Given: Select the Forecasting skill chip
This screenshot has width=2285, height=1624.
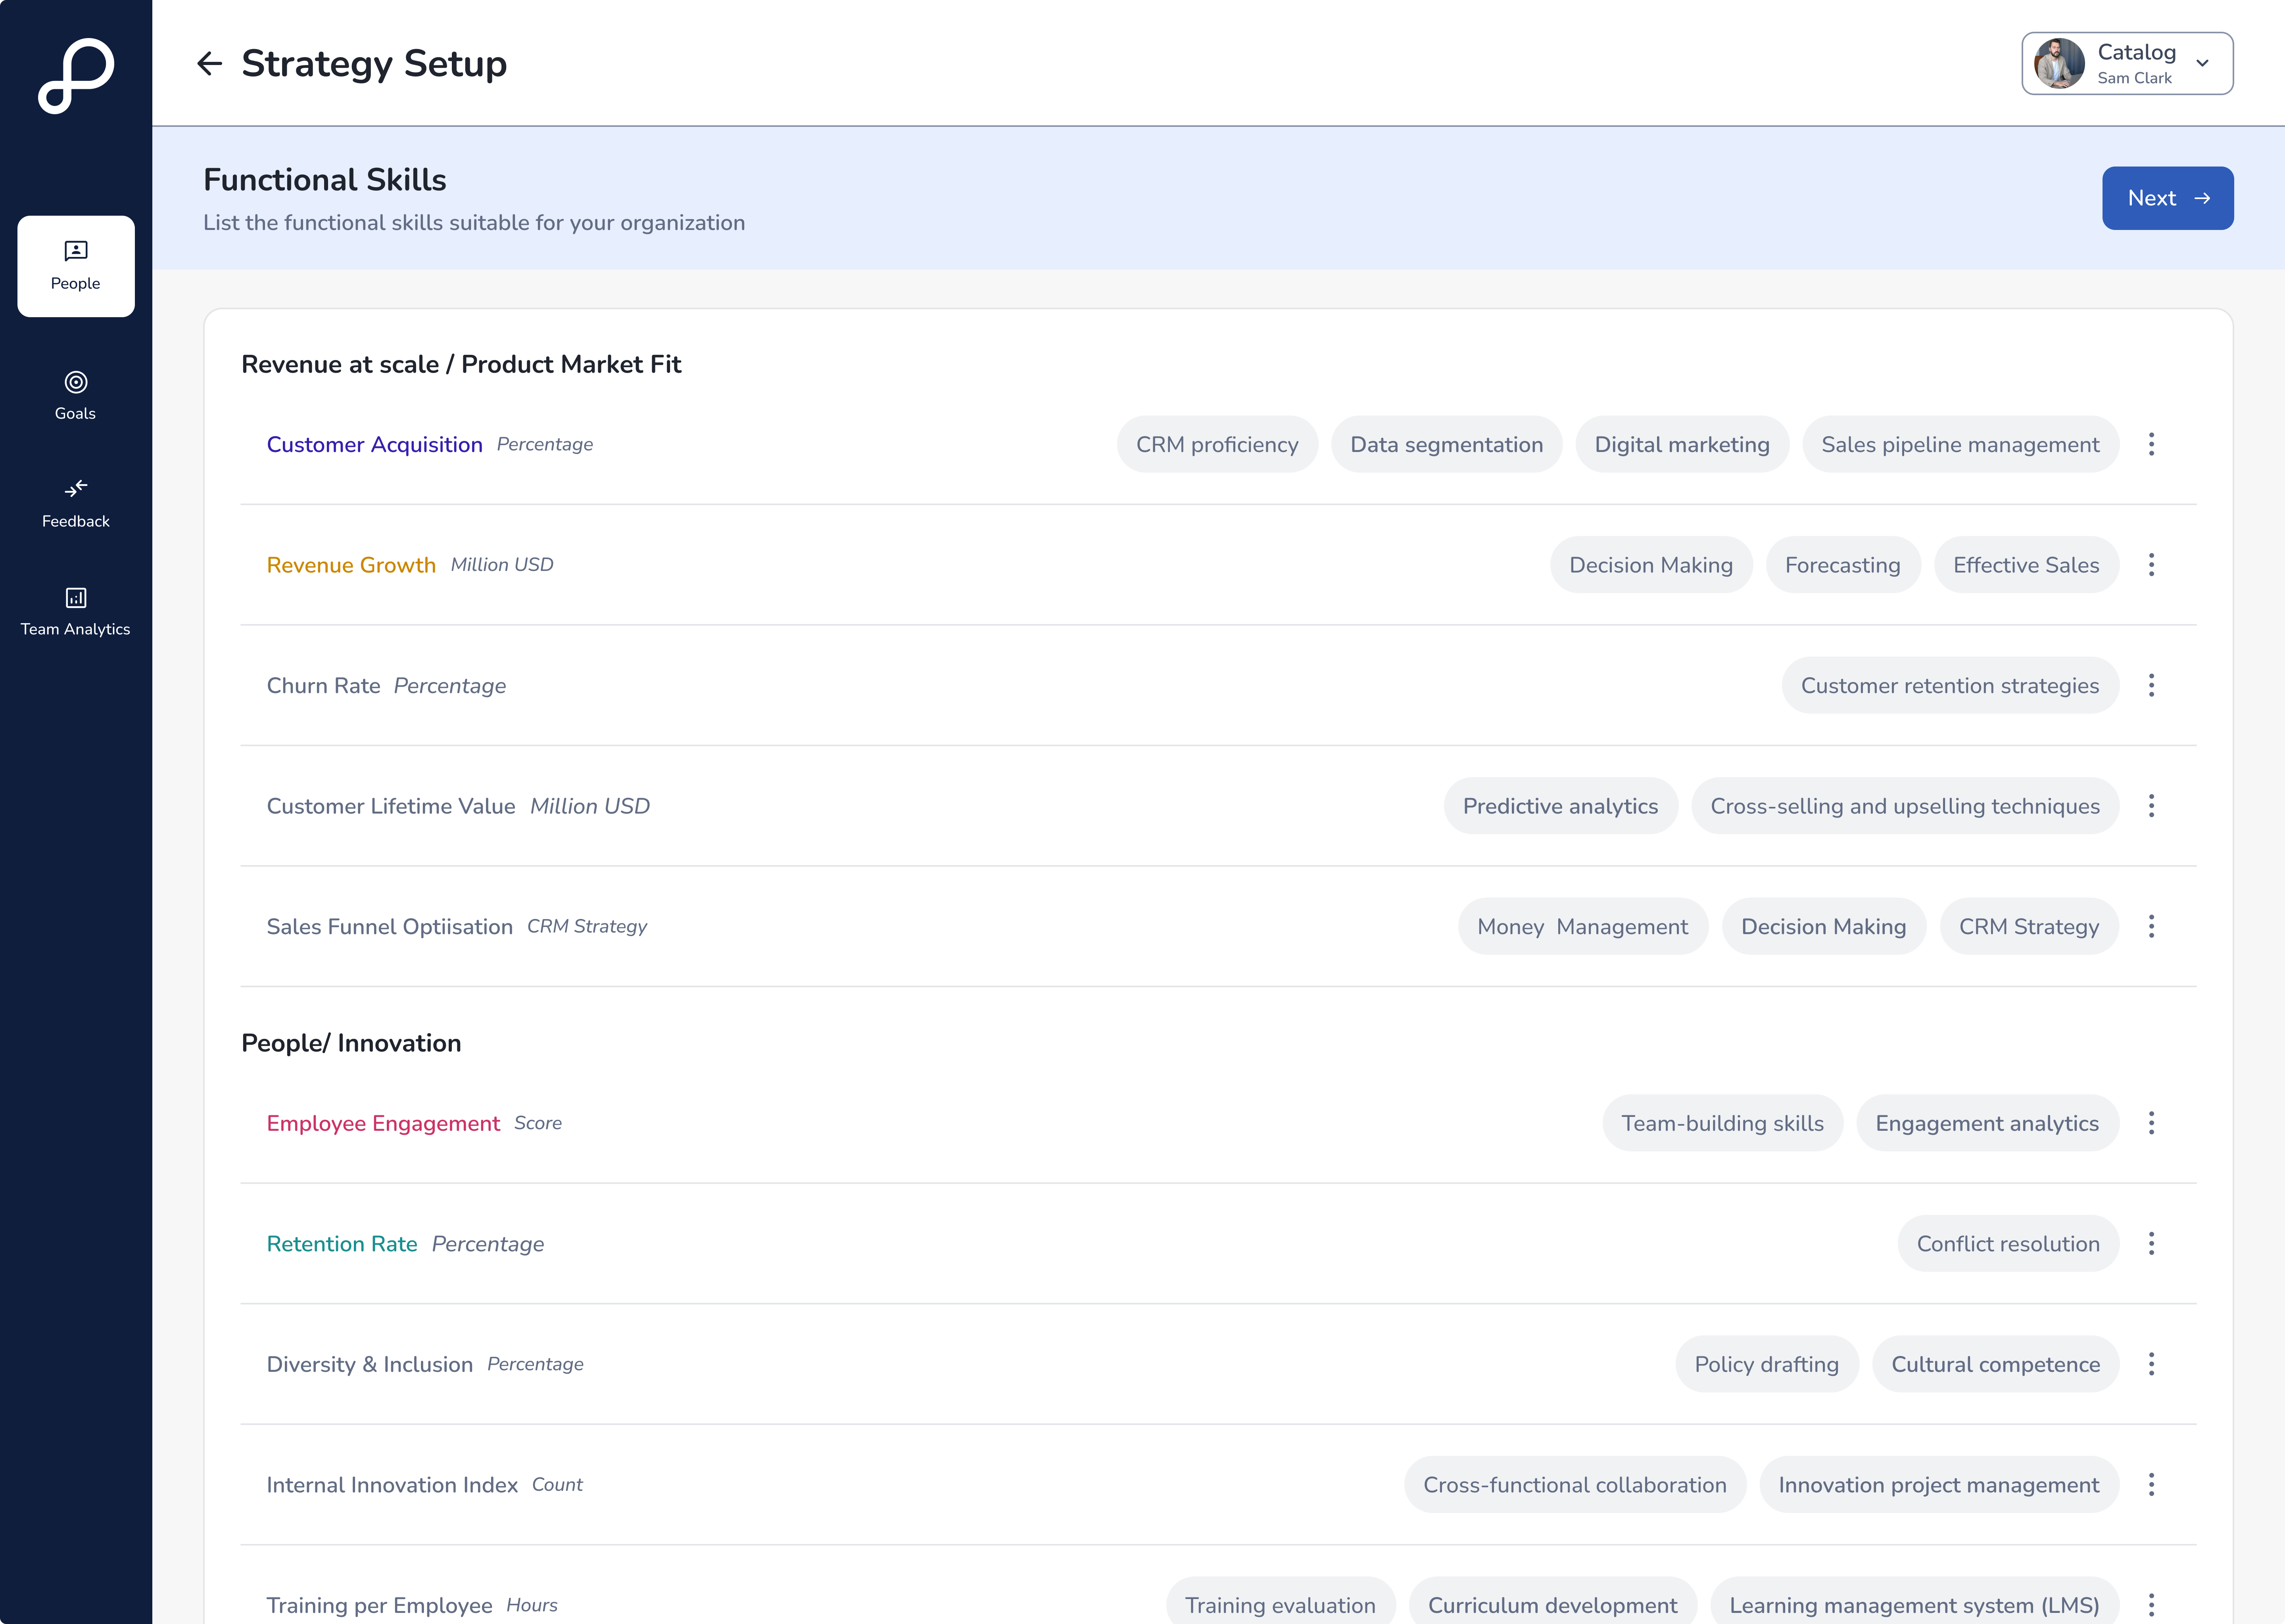Looking at the screenshot, I should [x=1842, y=565].
